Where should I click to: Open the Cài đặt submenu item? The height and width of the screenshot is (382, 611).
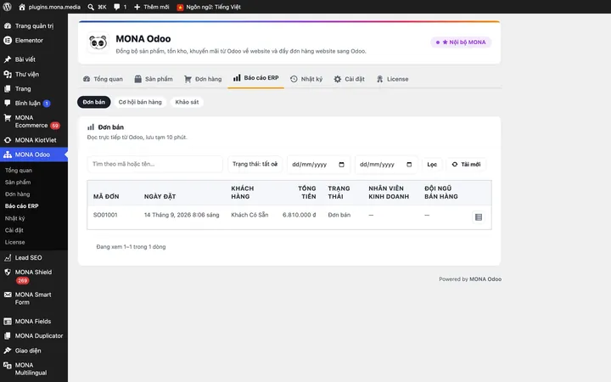pos(14,230)
